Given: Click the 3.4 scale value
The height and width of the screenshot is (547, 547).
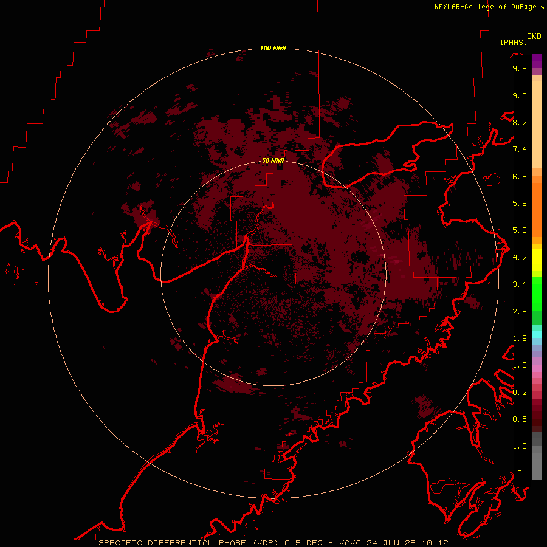Looking at the screenshot, I should tap(520, 284).
